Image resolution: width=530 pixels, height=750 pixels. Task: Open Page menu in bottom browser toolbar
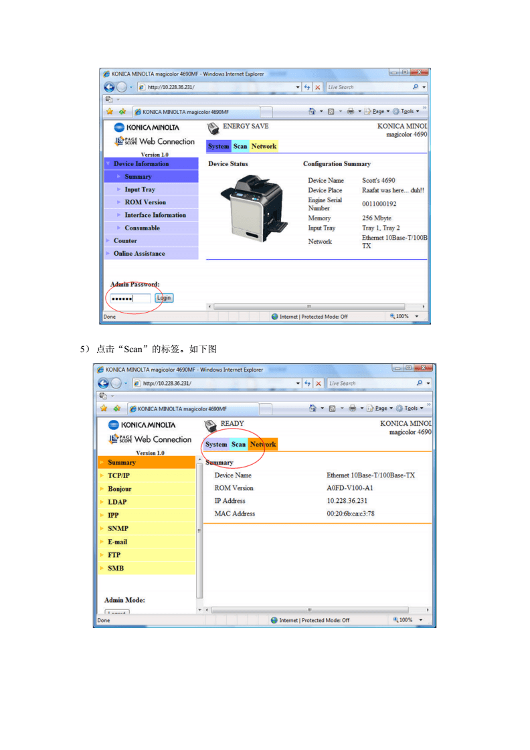[380, 408]
